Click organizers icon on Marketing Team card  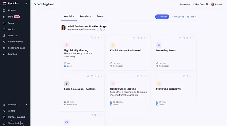(180, 37)
